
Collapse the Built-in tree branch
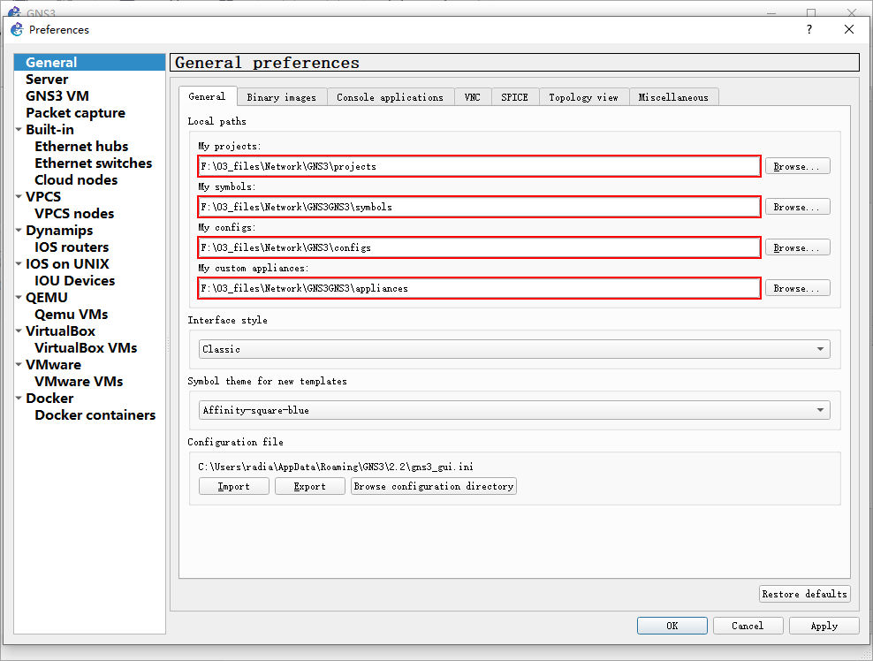[x=19, y=129]
